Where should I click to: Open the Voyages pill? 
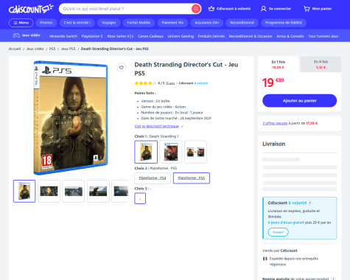coord(108,23)
